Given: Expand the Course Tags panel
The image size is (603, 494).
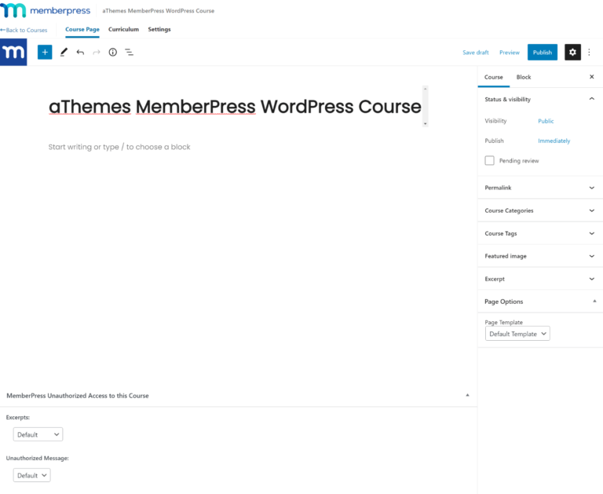Looking at the screenshot, I should point(540,233).
